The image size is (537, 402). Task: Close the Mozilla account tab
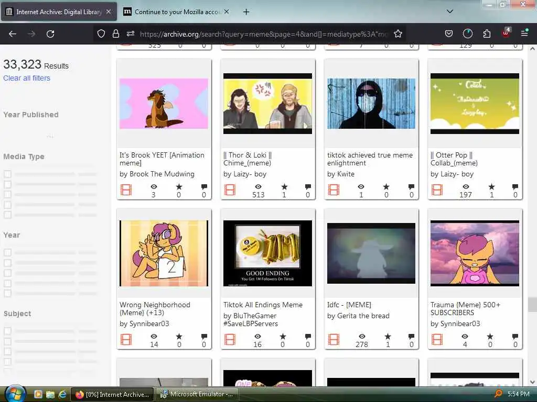227,12
